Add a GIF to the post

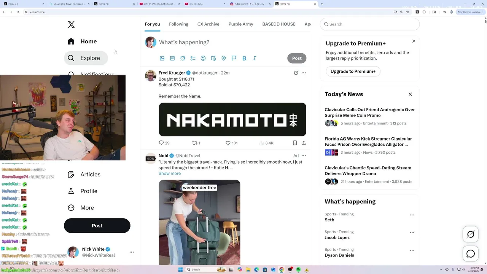pyautogui.click(x=172, y=58)
